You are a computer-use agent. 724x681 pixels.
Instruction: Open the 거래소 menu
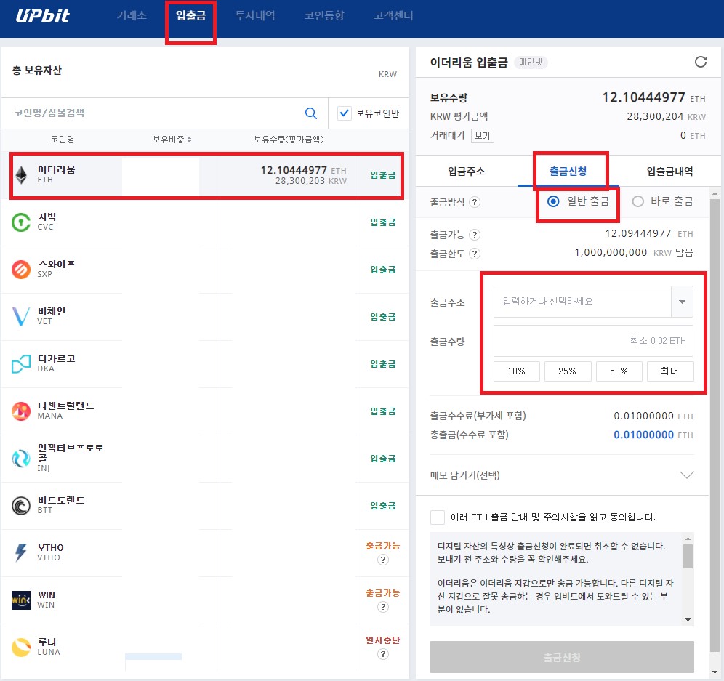point(132,16)
